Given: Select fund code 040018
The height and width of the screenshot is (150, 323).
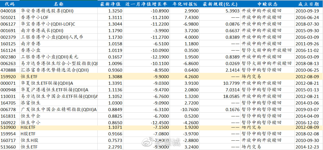Looking at the screenshot, I should pos(8,11).
